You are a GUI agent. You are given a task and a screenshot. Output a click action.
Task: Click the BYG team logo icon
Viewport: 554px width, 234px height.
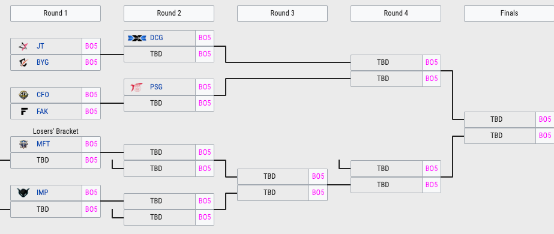click(23, 62)
